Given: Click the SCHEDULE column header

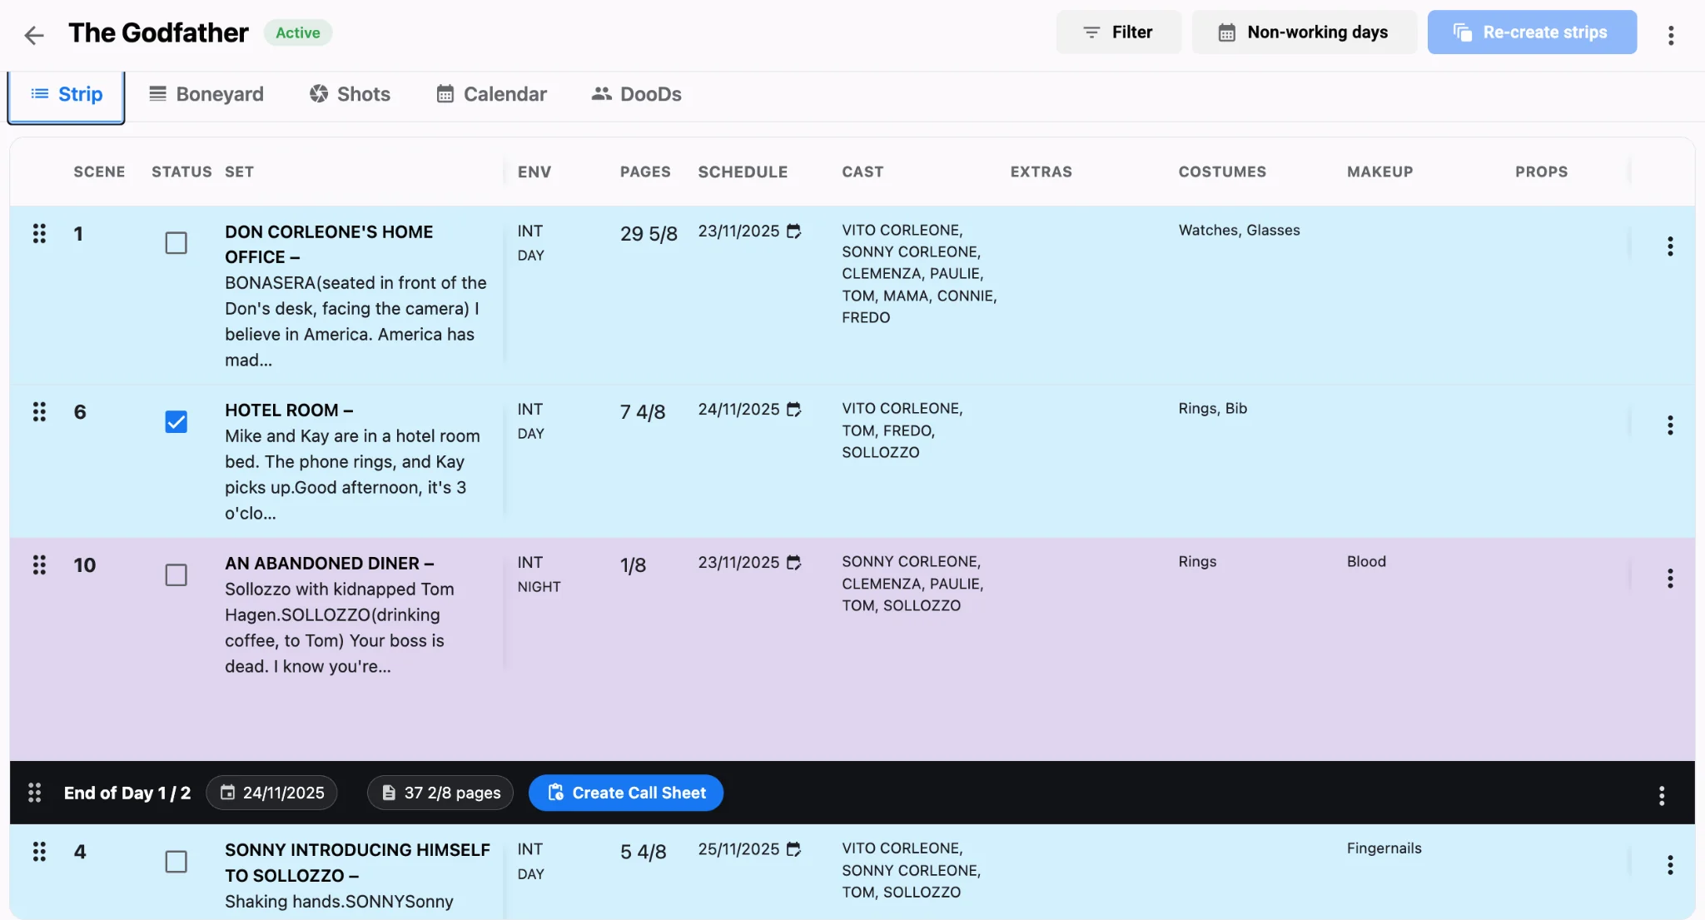Looking at the screenshot, I should 743,172.
